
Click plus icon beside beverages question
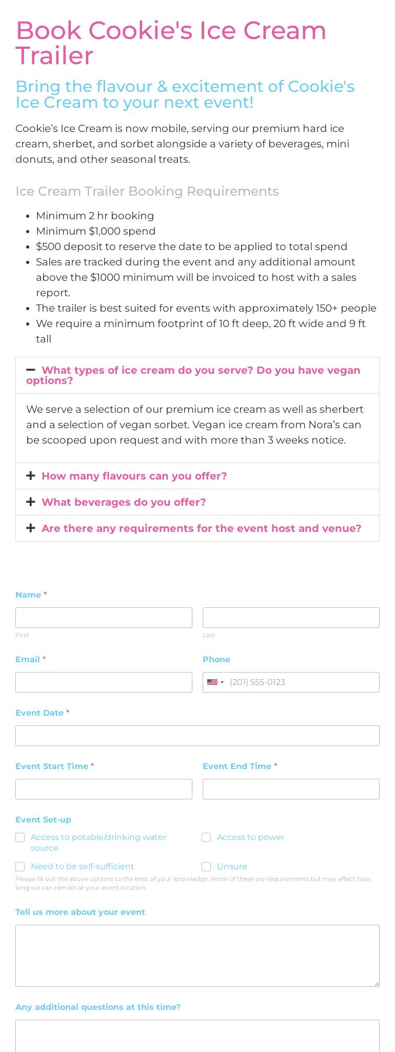pyautogui.click(x=31, y=502)
